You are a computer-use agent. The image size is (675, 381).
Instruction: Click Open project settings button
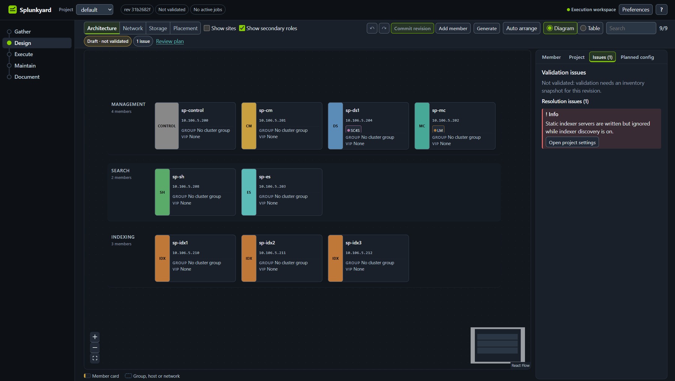[x=572, y=142]
